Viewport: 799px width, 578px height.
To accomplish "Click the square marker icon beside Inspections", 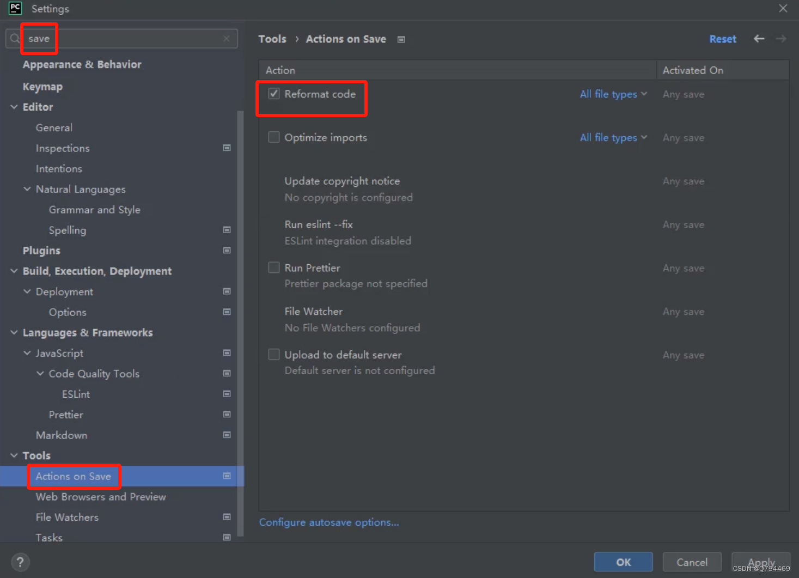I will click(227, 148).
